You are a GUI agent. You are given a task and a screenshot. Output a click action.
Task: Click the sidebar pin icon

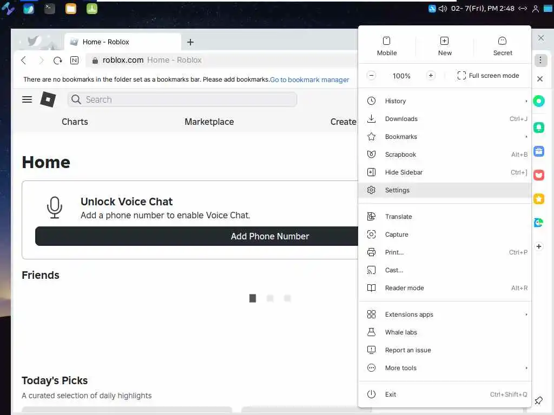coord(538,400)
